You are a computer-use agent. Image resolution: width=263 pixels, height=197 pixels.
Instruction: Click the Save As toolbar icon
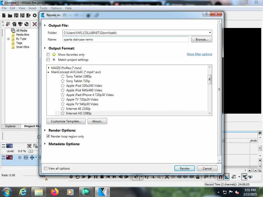pos(22,16)
